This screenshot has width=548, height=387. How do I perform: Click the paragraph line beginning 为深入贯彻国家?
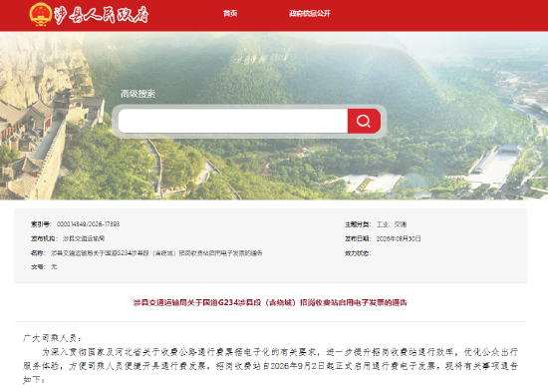point(280,352)
